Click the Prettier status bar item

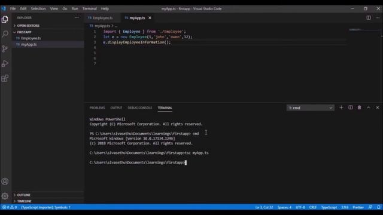[x=358, y=207]
